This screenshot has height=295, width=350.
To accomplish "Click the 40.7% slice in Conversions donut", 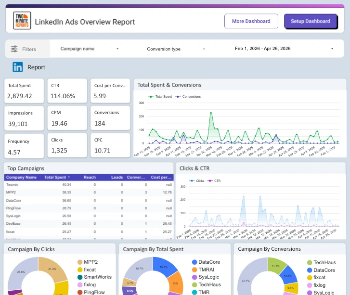I will coord(246,281).
